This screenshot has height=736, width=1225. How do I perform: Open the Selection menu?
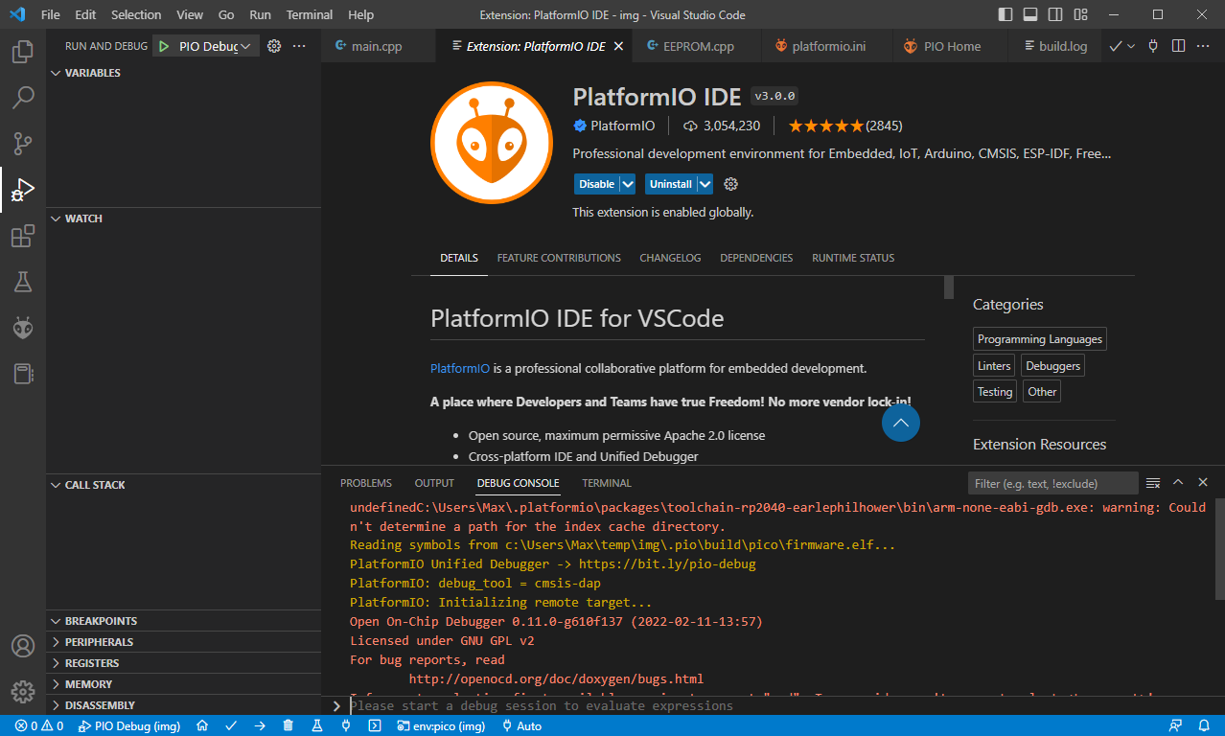coord(136,15)
